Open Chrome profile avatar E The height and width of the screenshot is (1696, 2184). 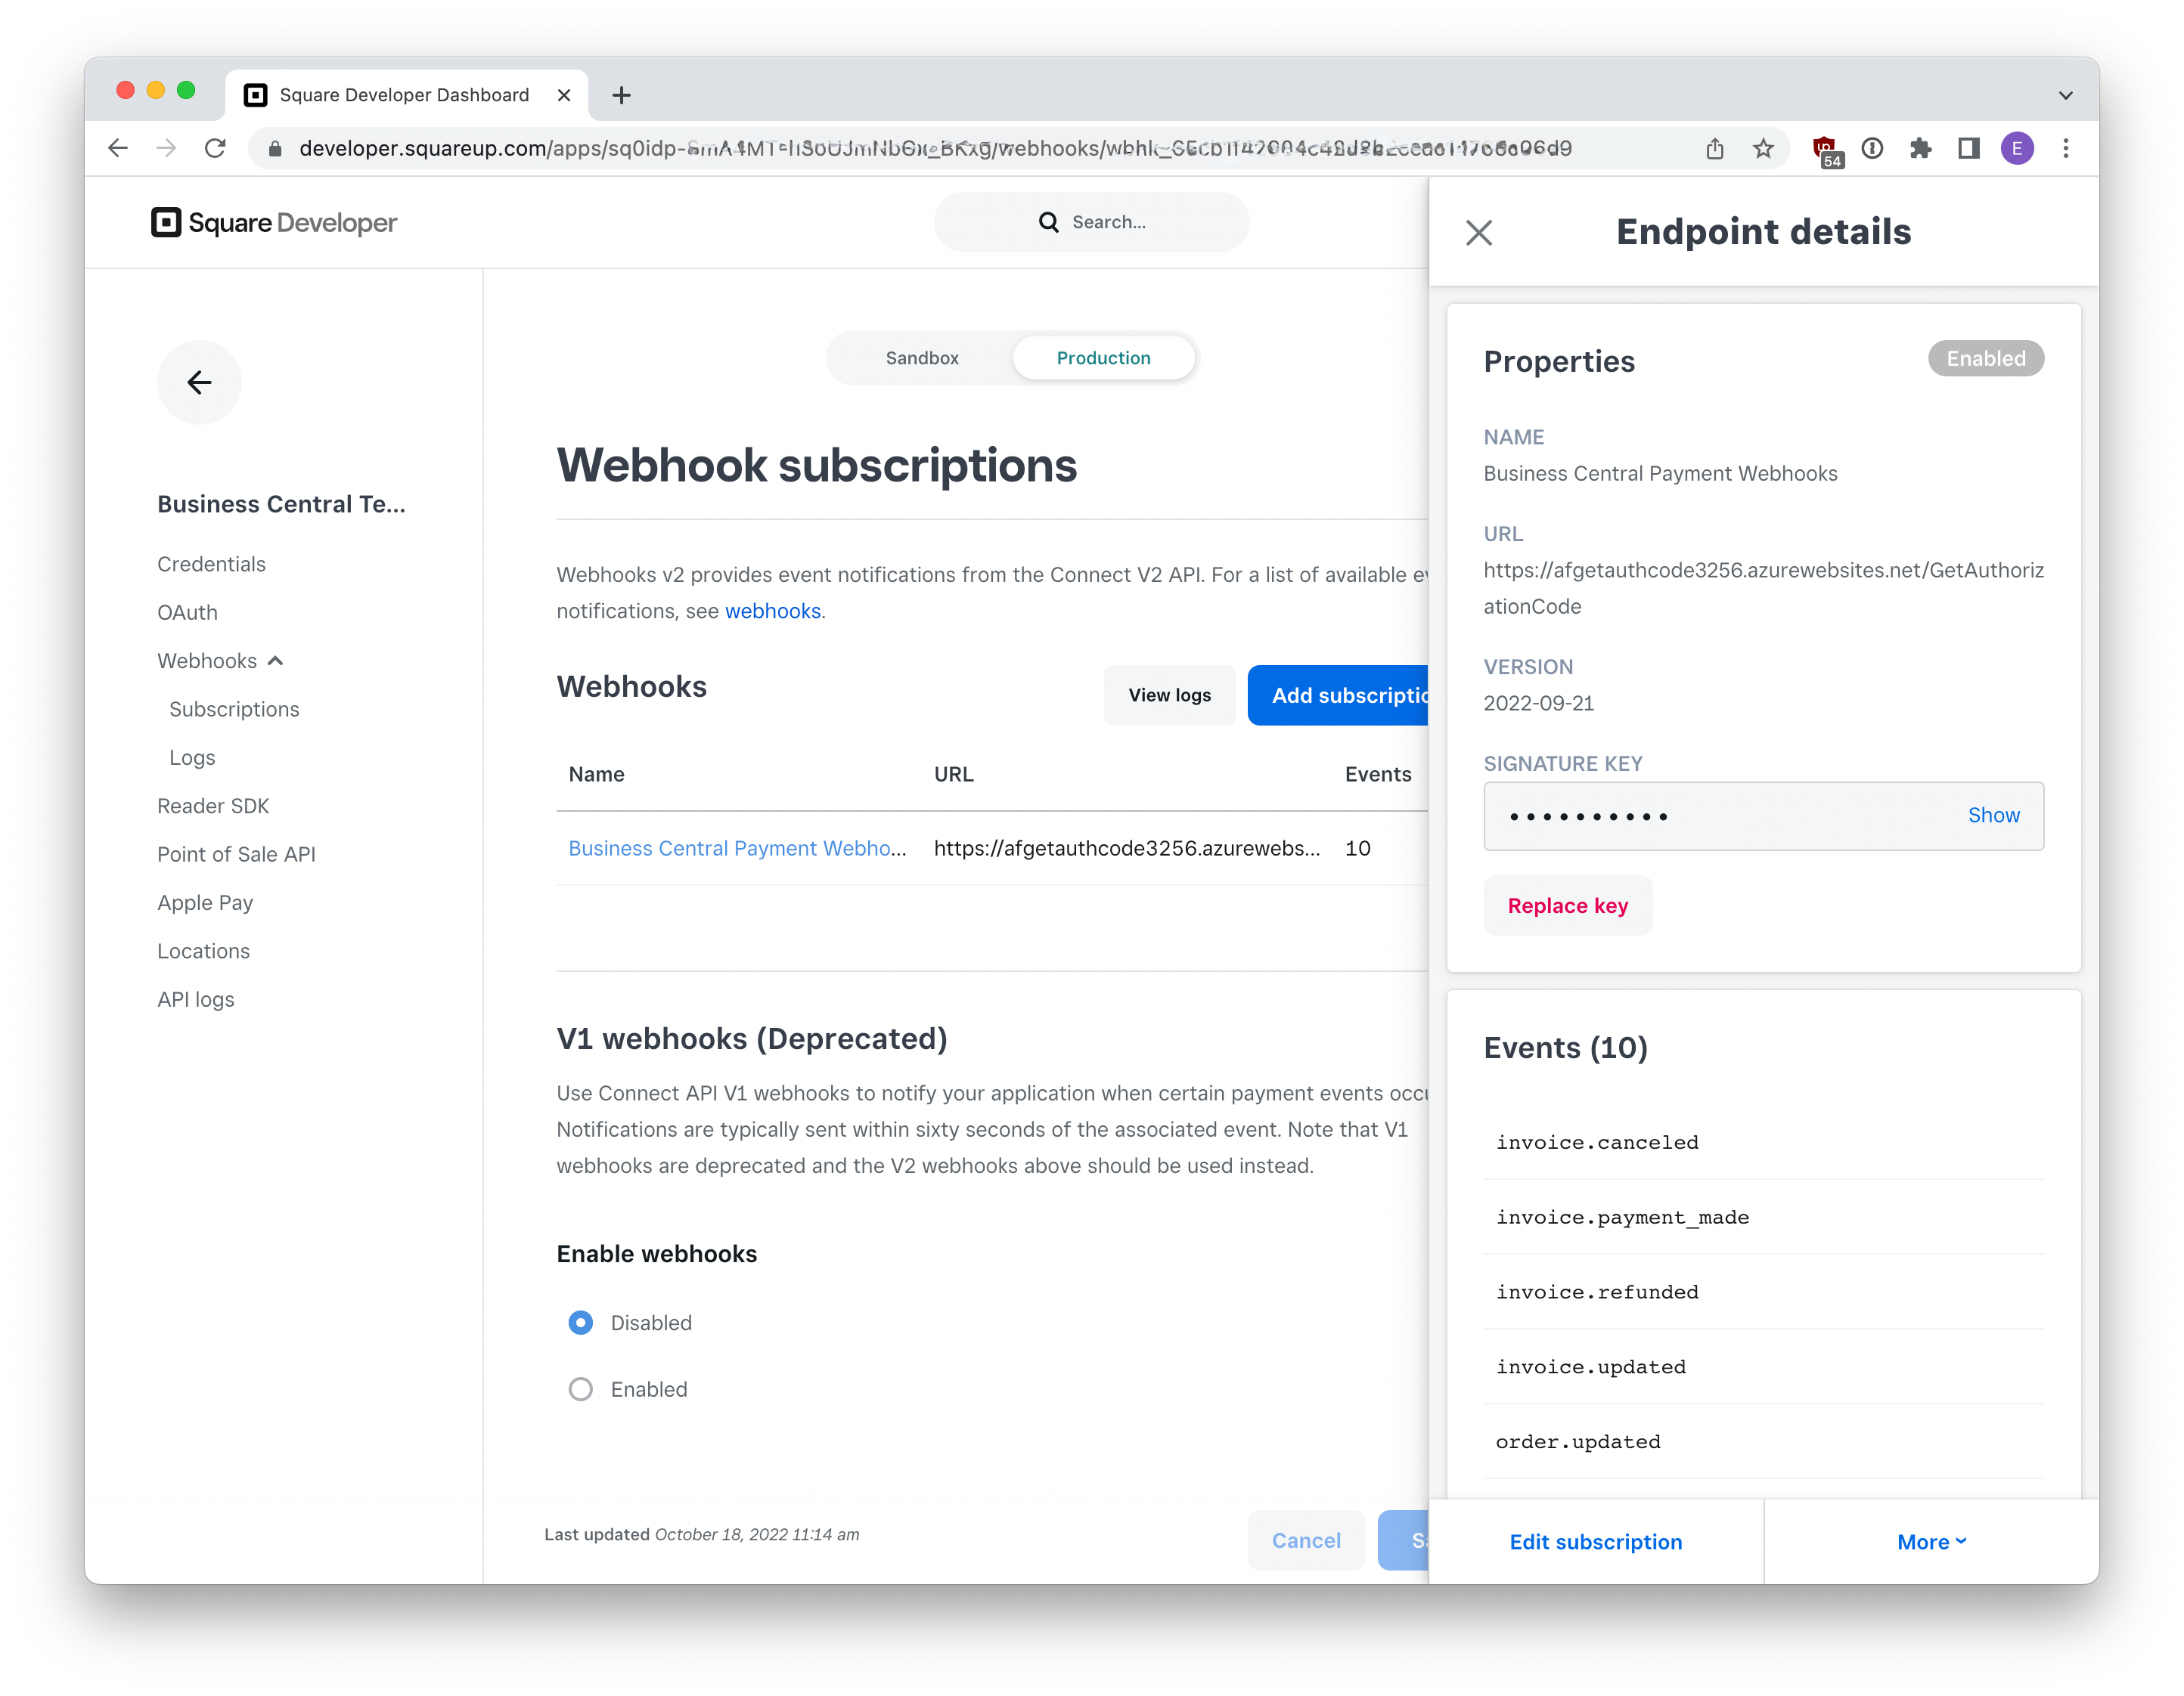2016,149
